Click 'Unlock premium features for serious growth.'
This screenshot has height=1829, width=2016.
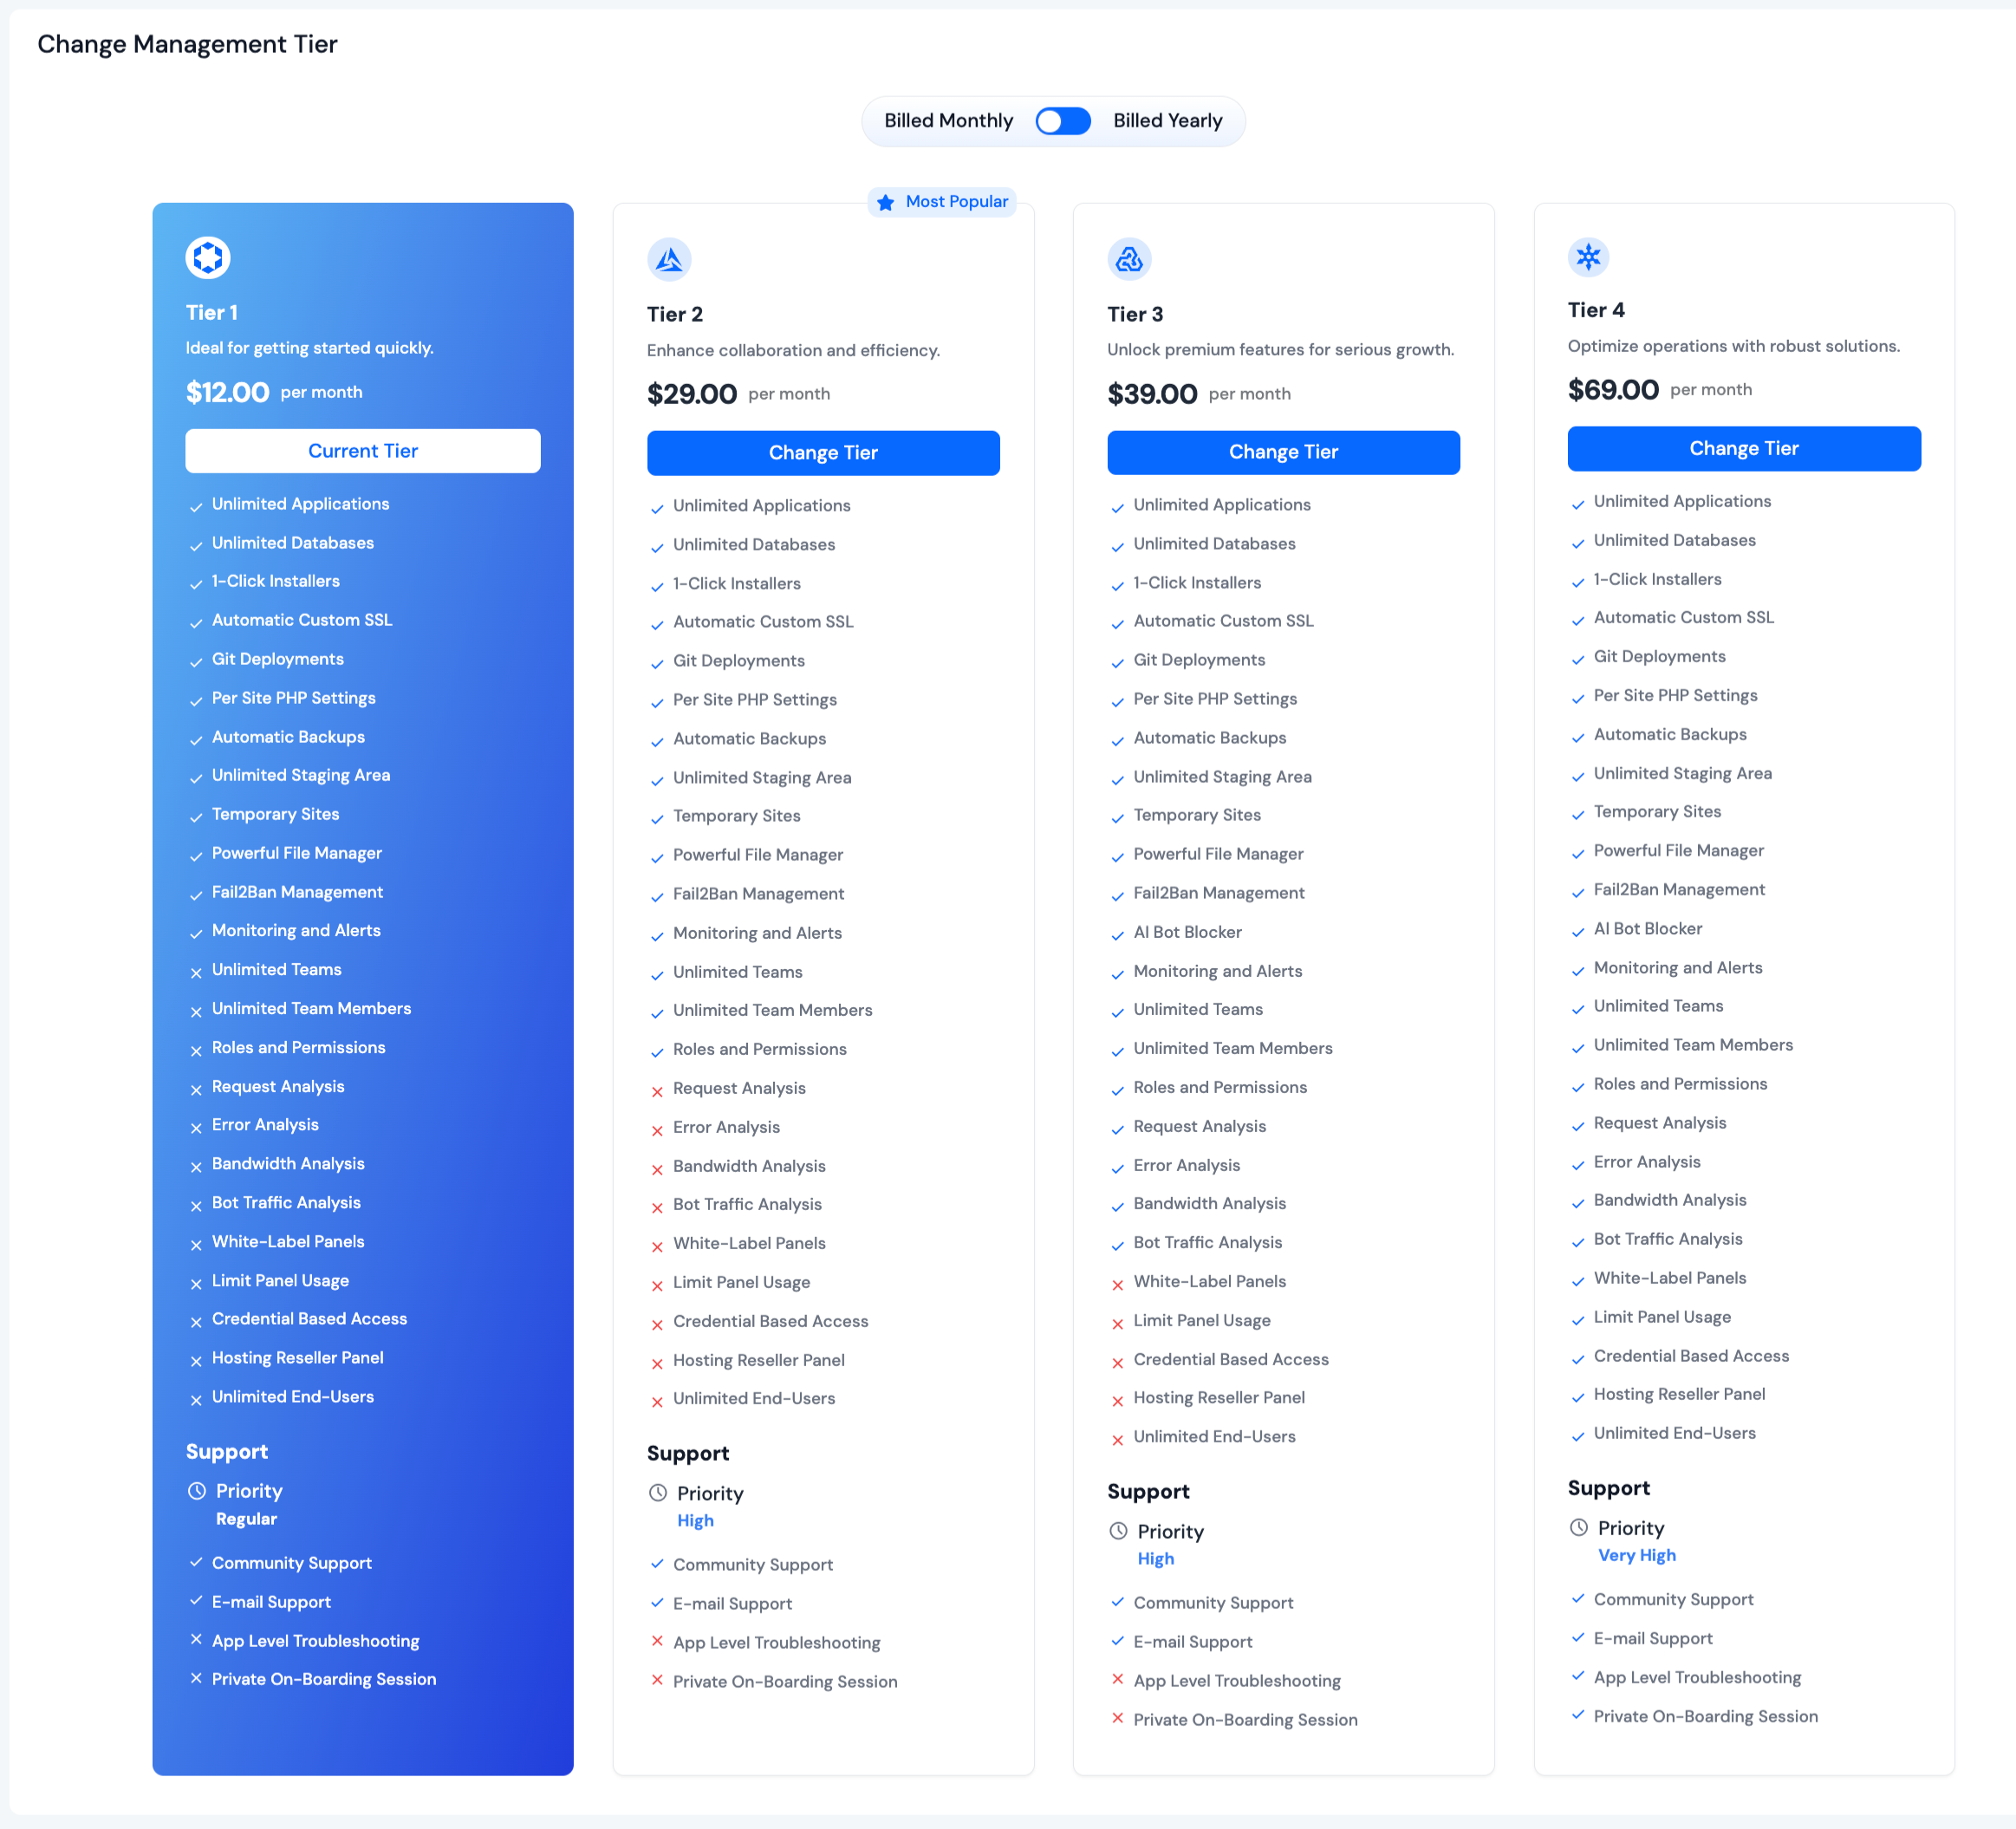[1280, 350]
